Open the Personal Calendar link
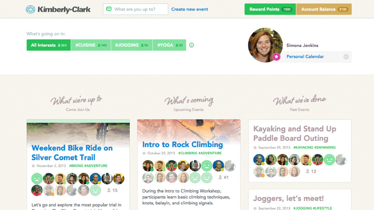The image size is (374, 210). point(305,57)
